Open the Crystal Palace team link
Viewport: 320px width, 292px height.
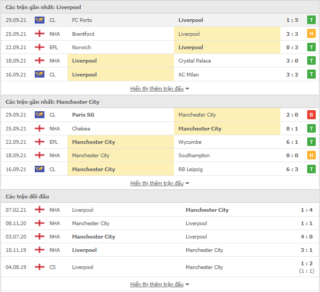click(194, 61)
